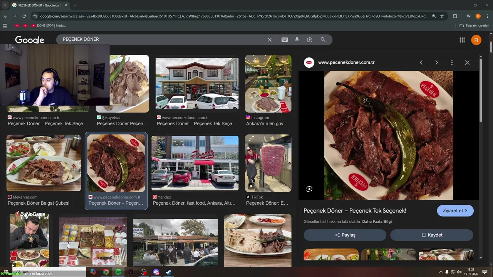
Task: Select the PEÇENEK DÖNER browser tab
Action: [x=39, y=5]
